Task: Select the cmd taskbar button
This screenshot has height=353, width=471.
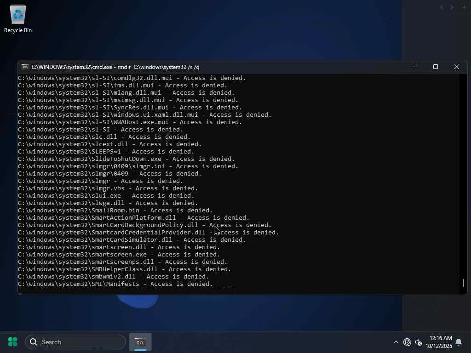Action: point(140,342)
